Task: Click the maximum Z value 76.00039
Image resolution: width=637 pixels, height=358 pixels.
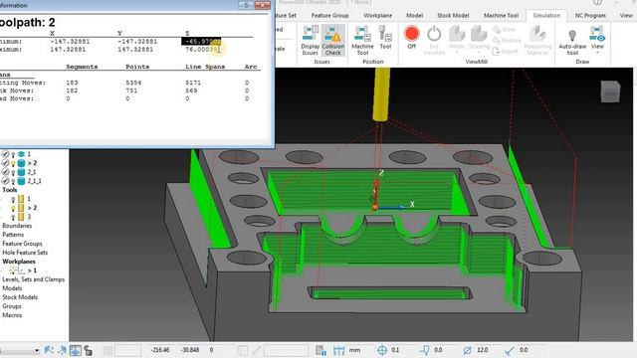Action: (202, 49)
